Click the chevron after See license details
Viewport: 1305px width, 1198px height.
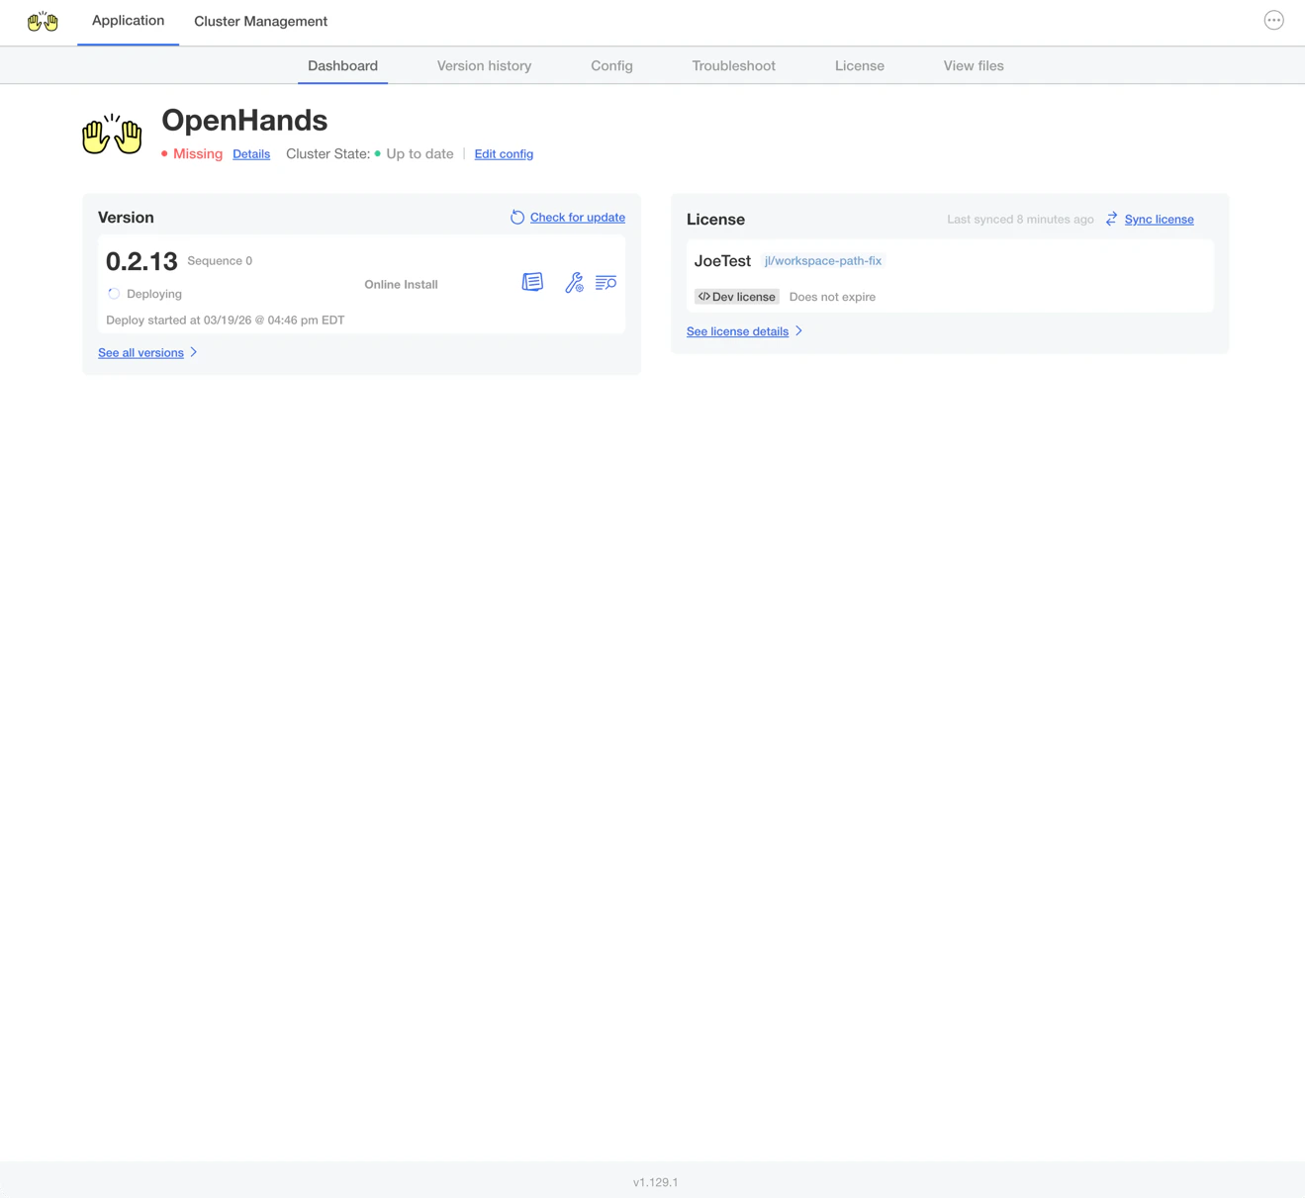point(798,330)
